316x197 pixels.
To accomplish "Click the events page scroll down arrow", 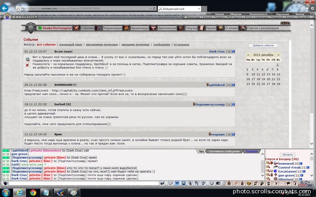I will (x=312, y=144).
